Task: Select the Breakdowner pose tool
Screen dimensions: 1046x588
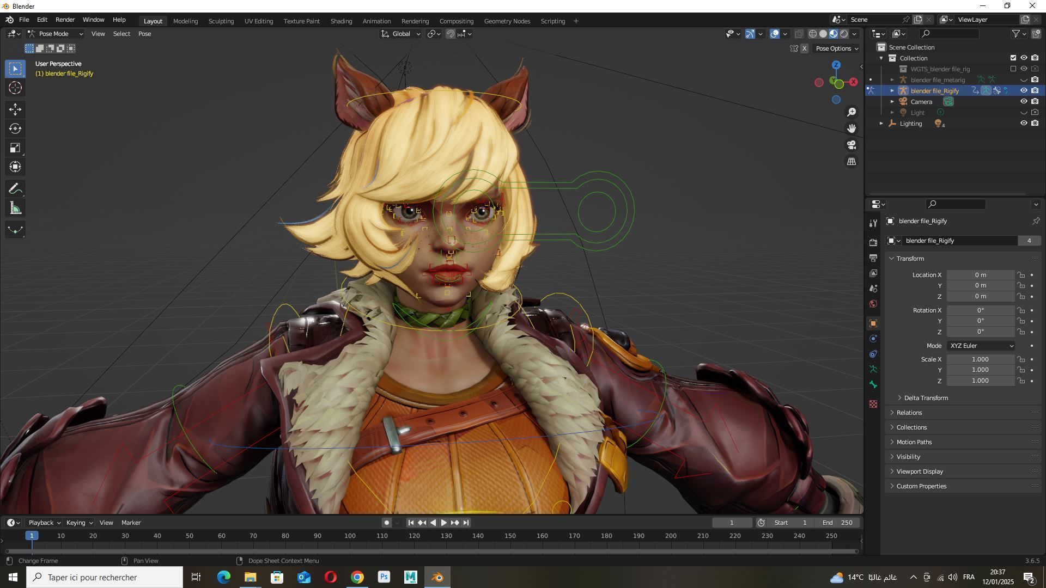Action: tap(15, 230)
